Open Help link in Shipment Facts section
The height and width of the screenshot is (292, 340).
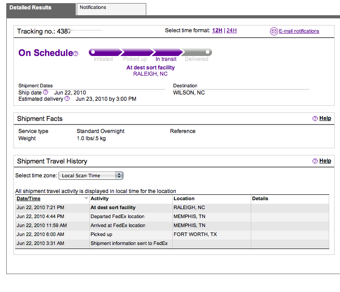pyautogui.click(x=325, y=118)
